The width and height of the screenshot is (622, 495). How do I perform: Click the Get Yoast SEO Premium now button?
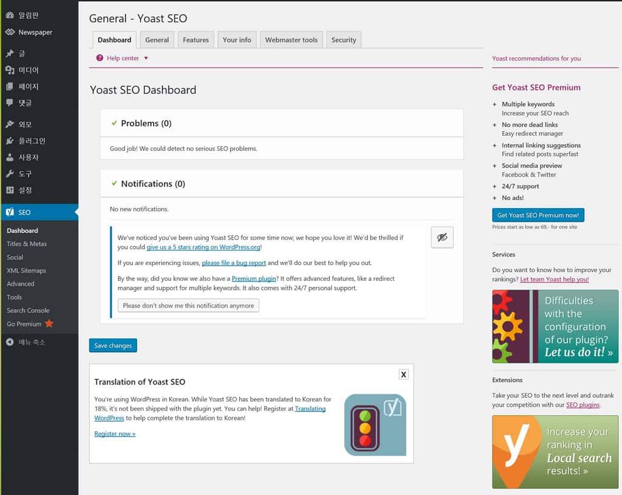pyautogui.click(x=538, y=215)
